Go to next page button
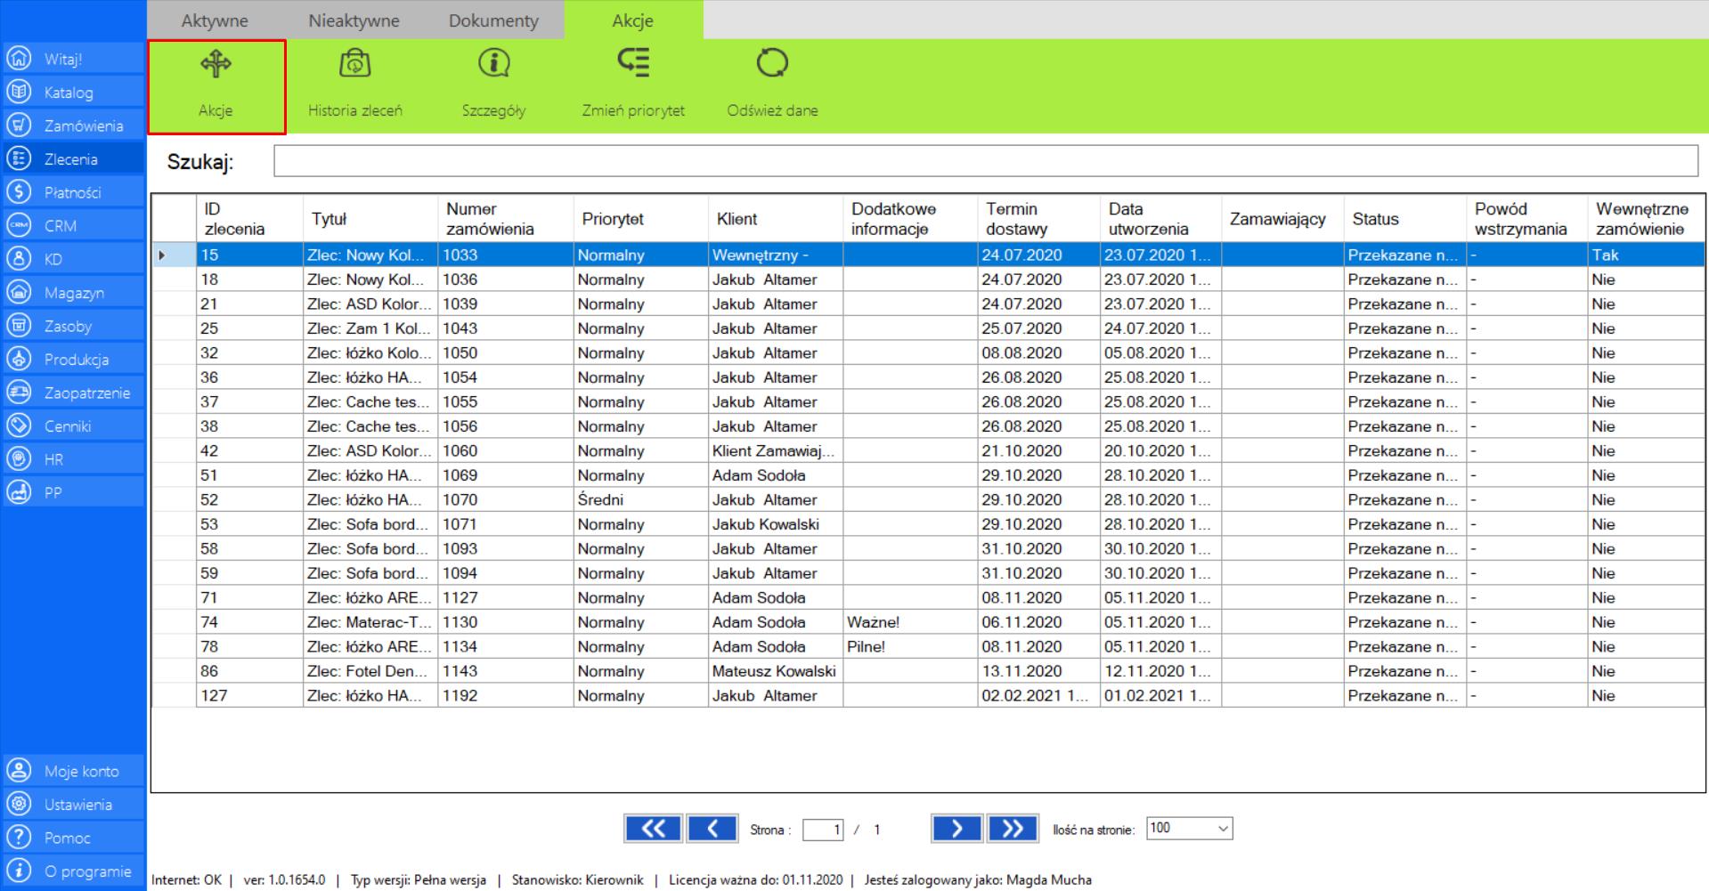This screenshot has width=1709, height=891. [956, 829]
